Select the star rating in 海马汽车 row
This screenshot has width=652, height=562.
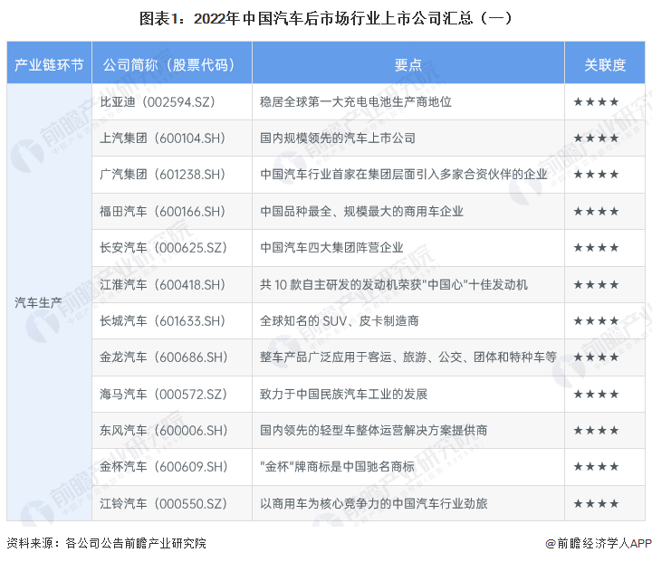pyautogui.click(x=596, y=394)
